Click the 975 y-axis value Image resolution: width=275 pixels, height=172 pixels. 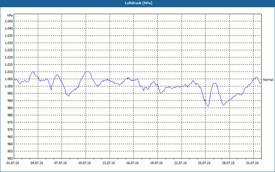(10, 122)
